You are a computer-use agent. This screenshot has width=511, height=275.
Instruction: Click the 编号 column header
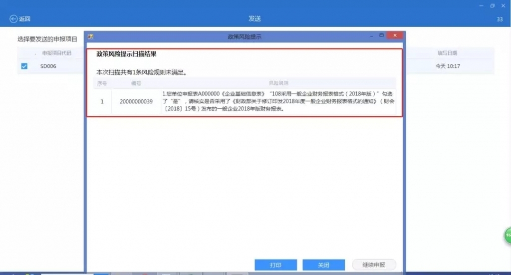136,83
